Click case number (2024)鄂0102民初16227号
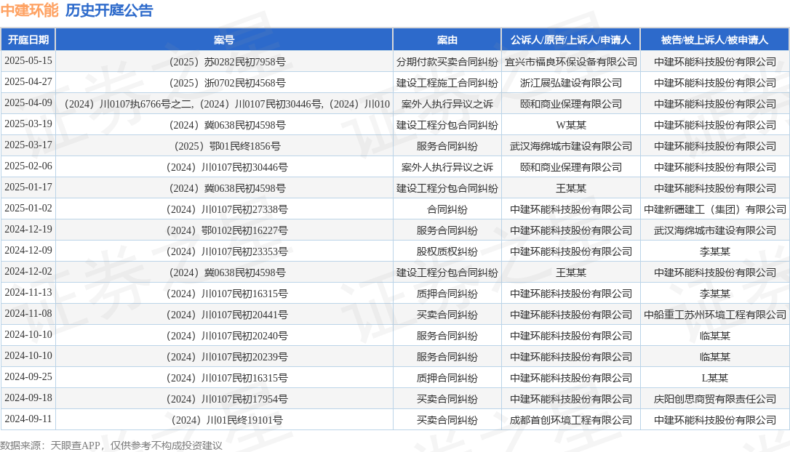 tap(224, 231)
